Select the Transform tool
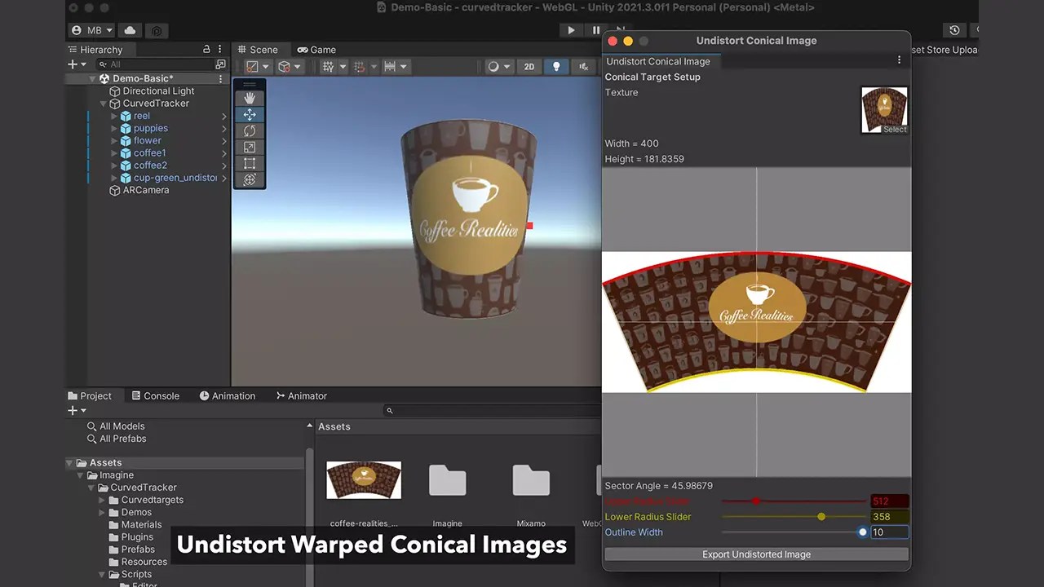Image resolution: width=1044 pixels, height=587 pixels. pos(250,179)
